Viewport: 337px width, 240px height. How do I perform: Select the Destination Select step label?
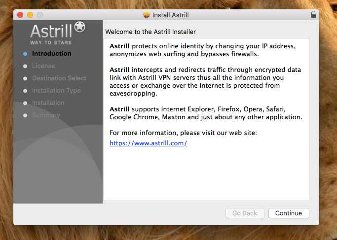(x=59, y=78)
